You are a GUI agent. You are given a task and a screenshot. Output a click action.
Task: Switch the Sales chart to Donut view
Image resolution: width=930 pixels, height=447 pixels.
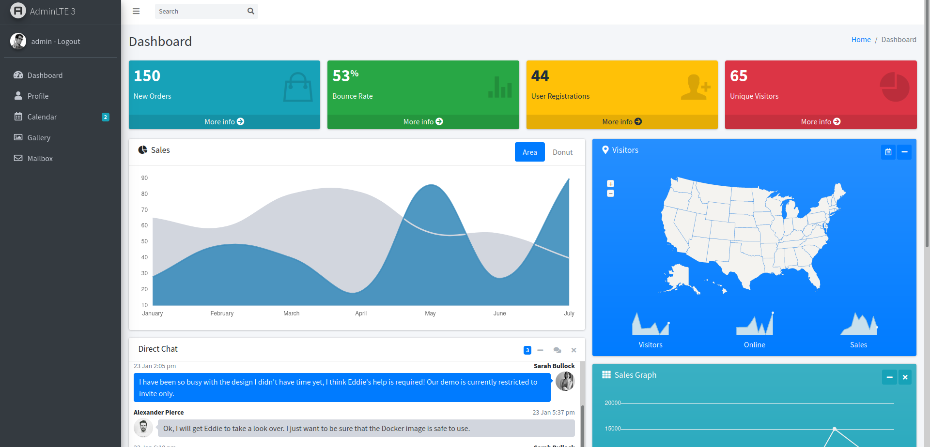(x=562, y=152)
